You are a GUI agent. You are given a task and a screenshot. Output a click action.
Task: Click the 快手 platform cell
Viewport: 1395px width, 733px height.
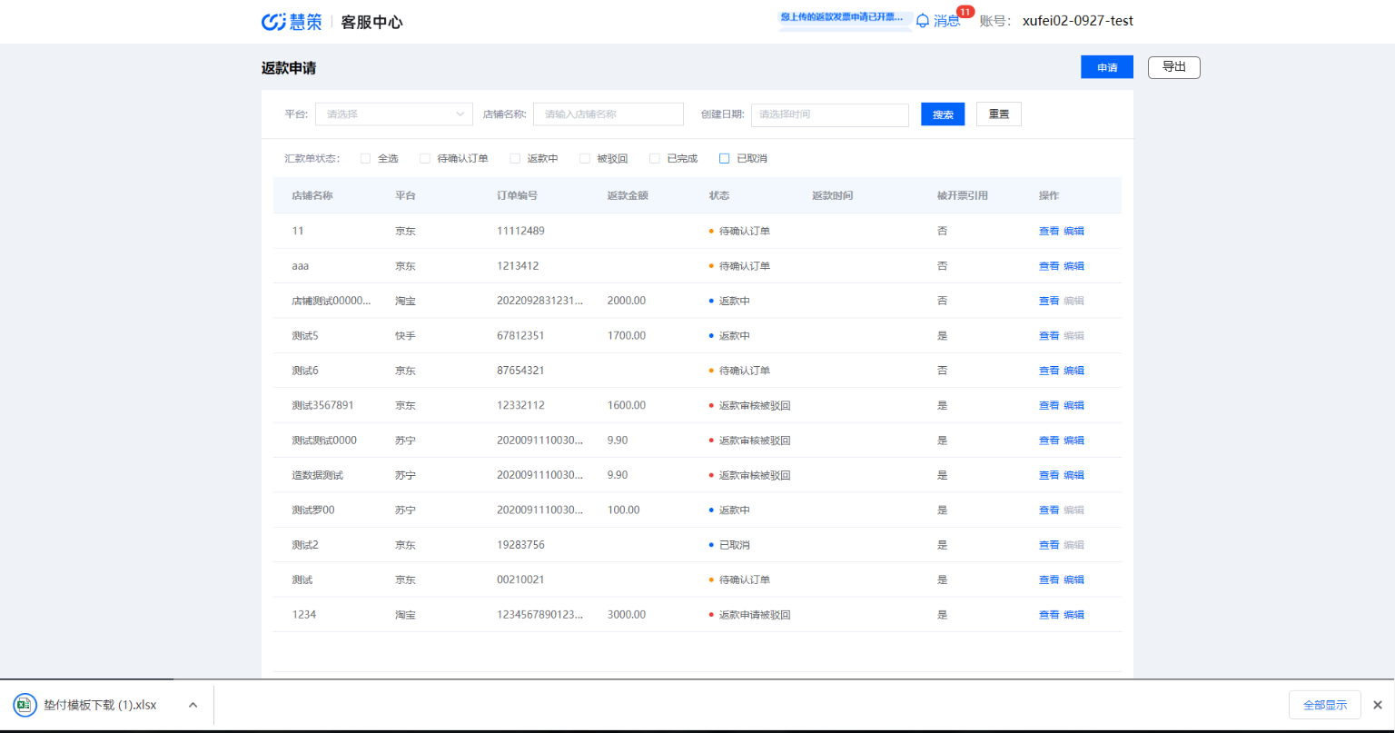pyautogui.click(x=405, y=336)
